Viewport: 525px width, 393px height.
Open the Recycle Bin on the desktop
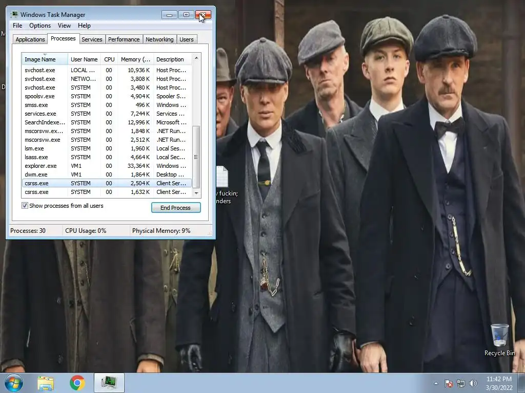point(499,340)
